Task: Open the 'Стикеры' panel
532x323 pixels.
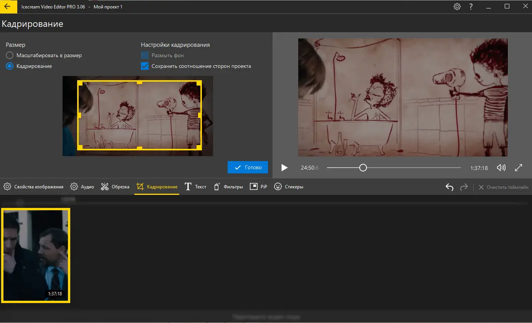Action: tap(289, 187)
